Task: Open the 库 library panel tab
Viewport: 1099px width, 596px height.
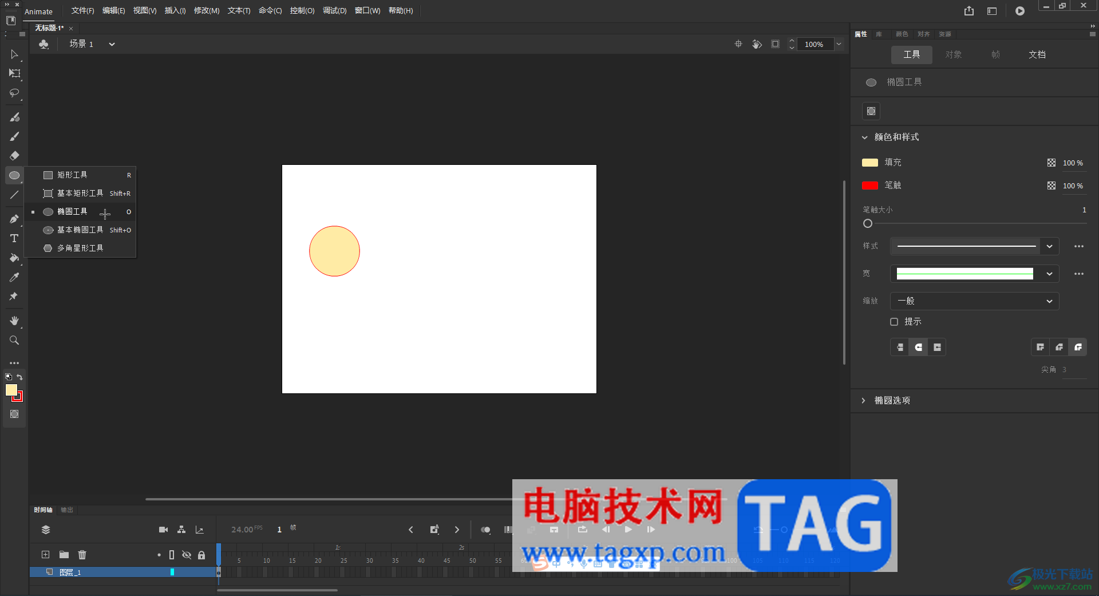Action: tap(879, 34)
